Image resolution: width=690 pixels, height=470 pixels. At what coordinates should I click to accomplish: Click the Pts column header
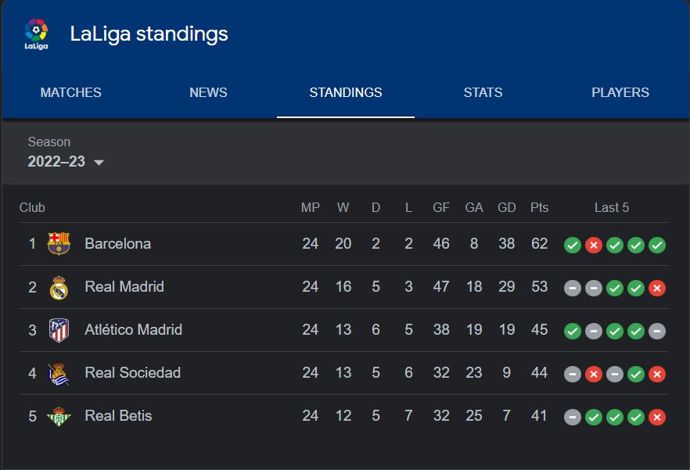click(x=539, y=207)
